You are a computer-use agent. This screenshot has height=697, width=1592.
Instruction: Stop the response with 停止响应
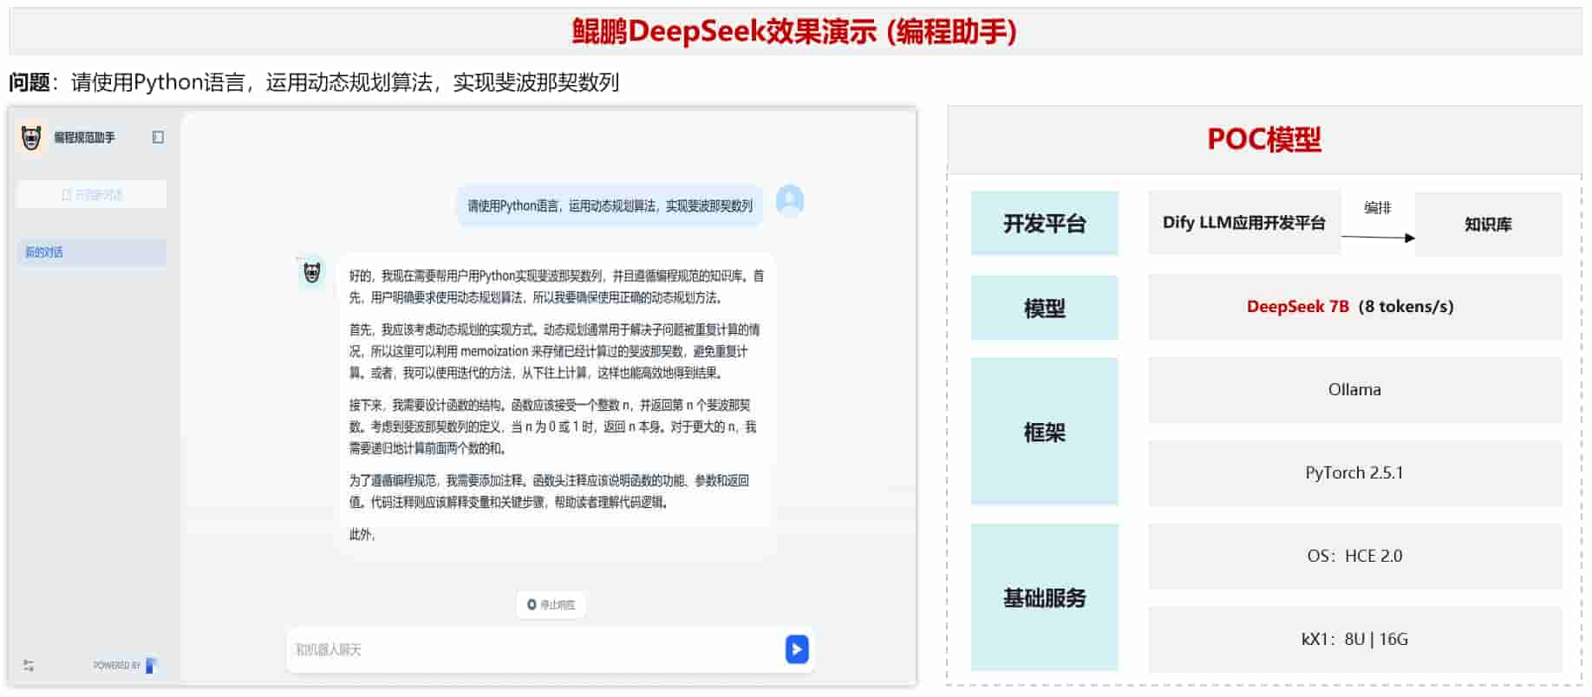point(551,604)
